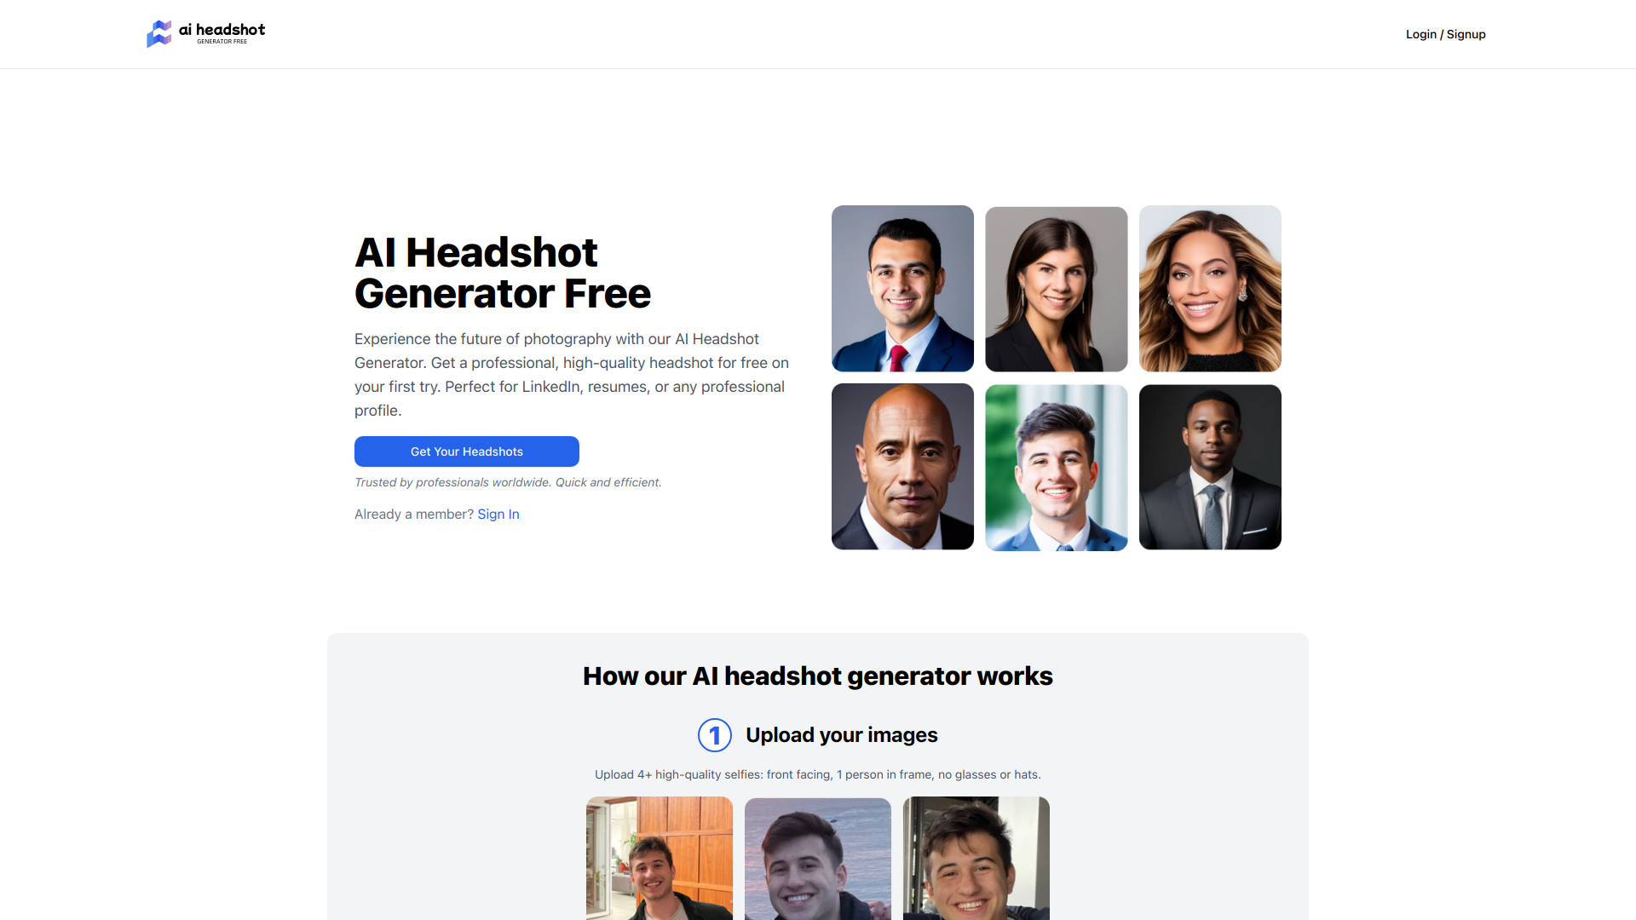Viewport: 1636px width, 920px height.
Task: Click the AI Headshot Generator logo icon
Action: (161, 32)
